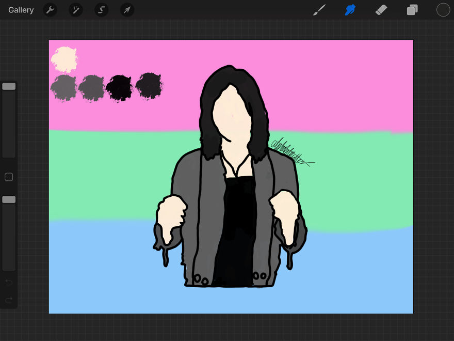Switch to the Eraser tool
The height and width of the screenshot is (341, 454).
click(x=381, y=10)
